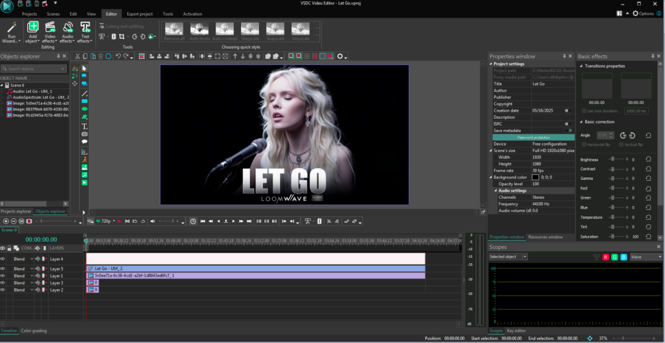Collapse the Scene 0 tree node

point(2,85)
